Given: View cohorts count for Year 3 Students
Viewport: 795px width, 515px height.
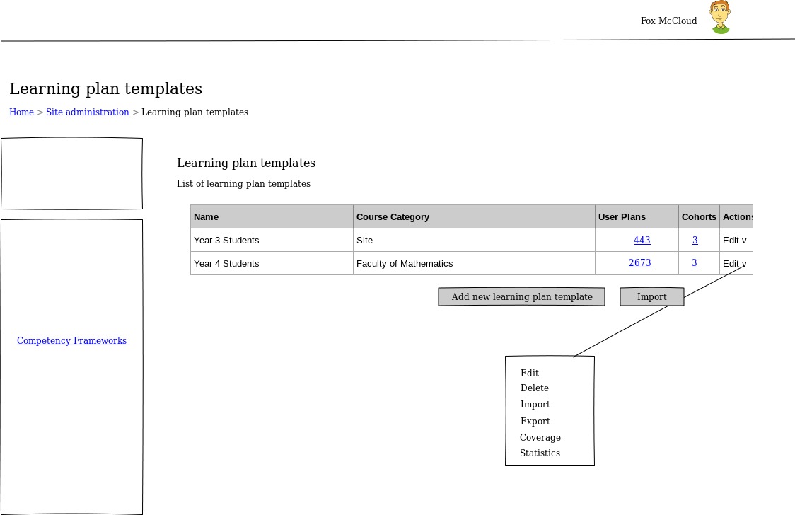Looking at the screenshot, I should (695, 241).
